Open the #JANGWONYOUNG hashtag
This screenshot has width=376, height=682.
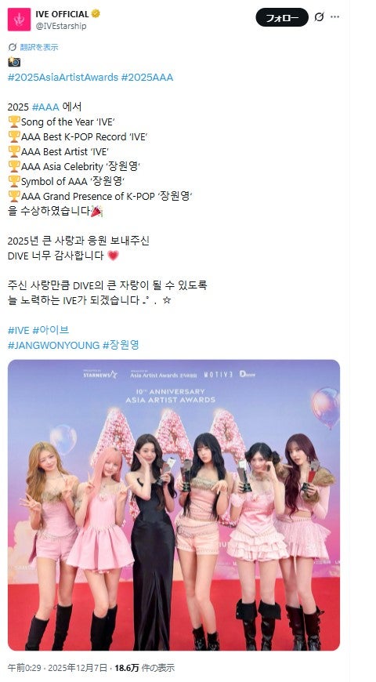tap(54, 346)
